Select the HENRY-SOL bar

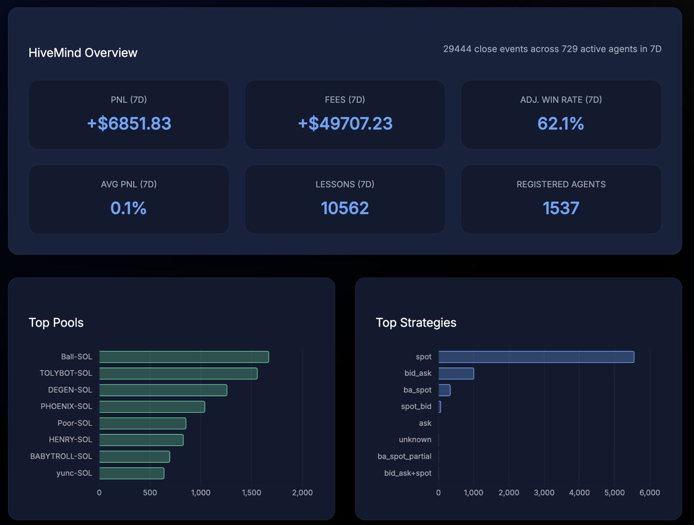(141, 440)
